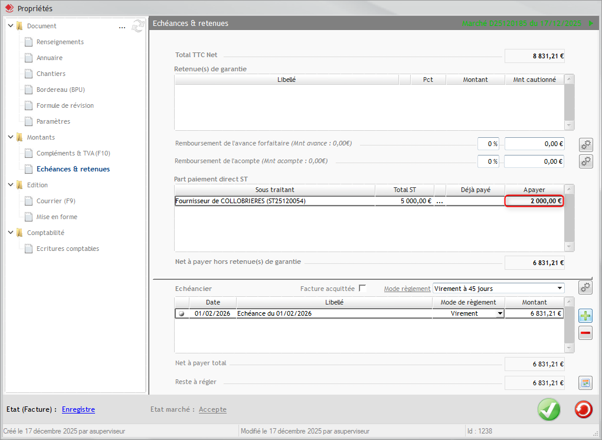The height and width of the screenshot is (440, 602).
Task: Click the Accepte market state link
Action: (212, 409)
